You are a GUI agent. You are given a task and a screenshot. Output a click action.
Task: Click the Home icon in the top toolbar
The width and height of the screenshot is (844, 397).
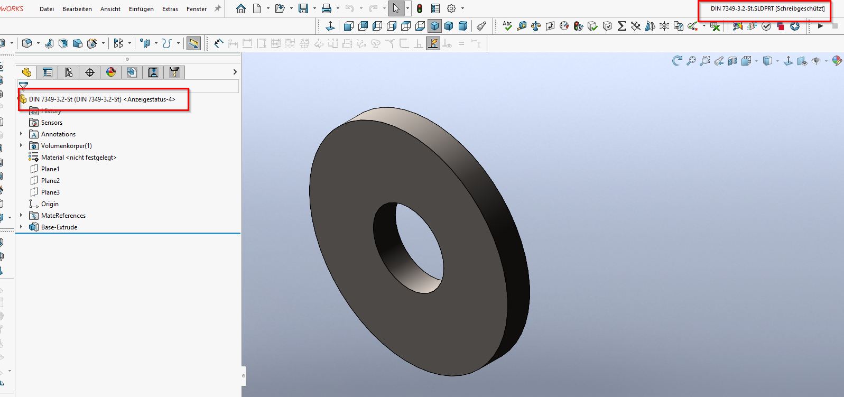(x=241, y=8)
